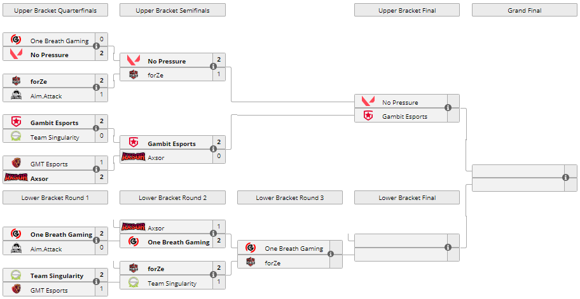Image resolution: width=580 pixels, height=299 pixels.
Task: Click One Breath Gaming logo in Lower Bracket Round 3
Action: click(251, 248)
